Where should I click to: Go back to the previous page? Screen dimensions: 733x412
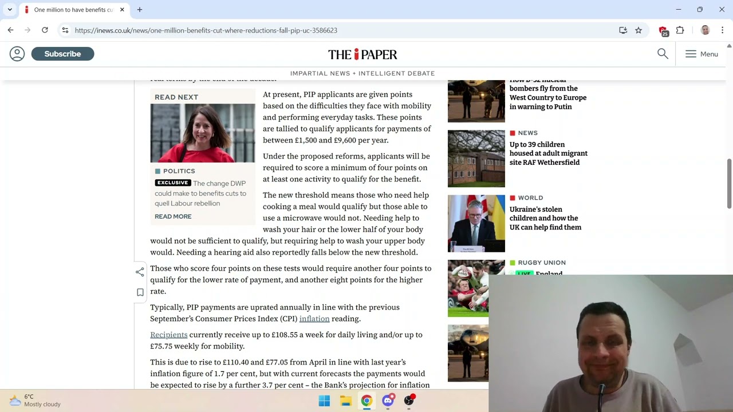tap(10, 30)
